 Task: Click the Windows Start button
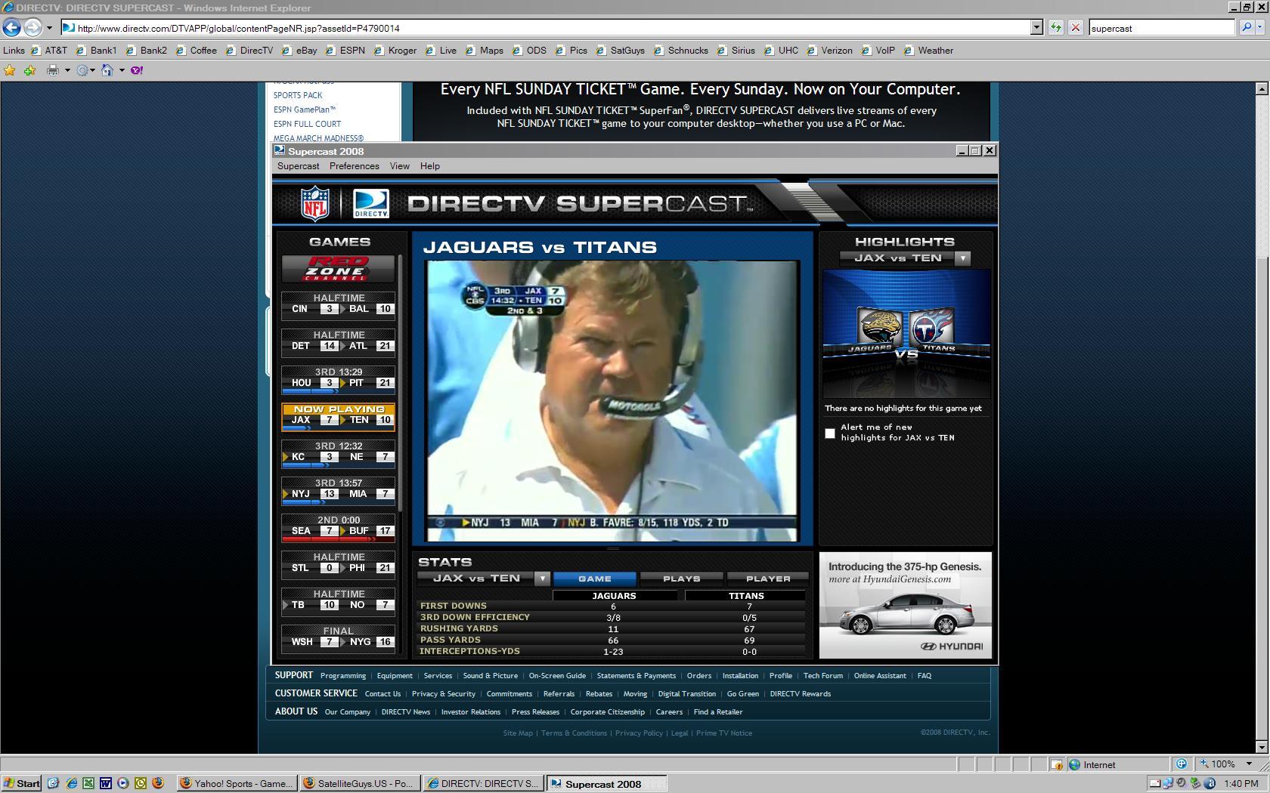21,783
